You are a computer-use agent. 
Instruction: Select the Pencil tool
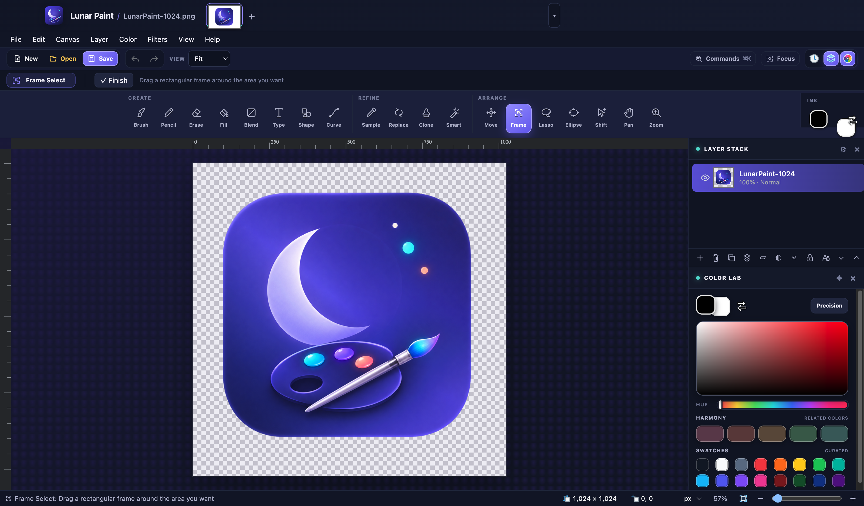tap(168, 118)
